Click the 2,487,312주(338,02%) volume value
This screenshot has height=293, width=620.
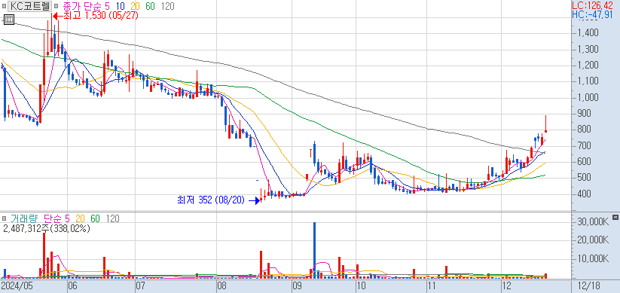[x=47, y=228]
